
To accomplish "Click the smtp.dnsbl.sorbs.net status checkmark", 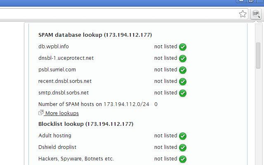I will [183, 93].
